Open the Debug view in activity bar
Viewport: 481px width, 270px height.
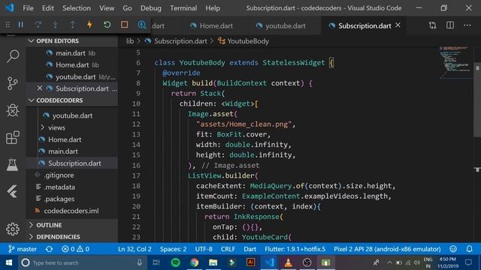(13, 110)
